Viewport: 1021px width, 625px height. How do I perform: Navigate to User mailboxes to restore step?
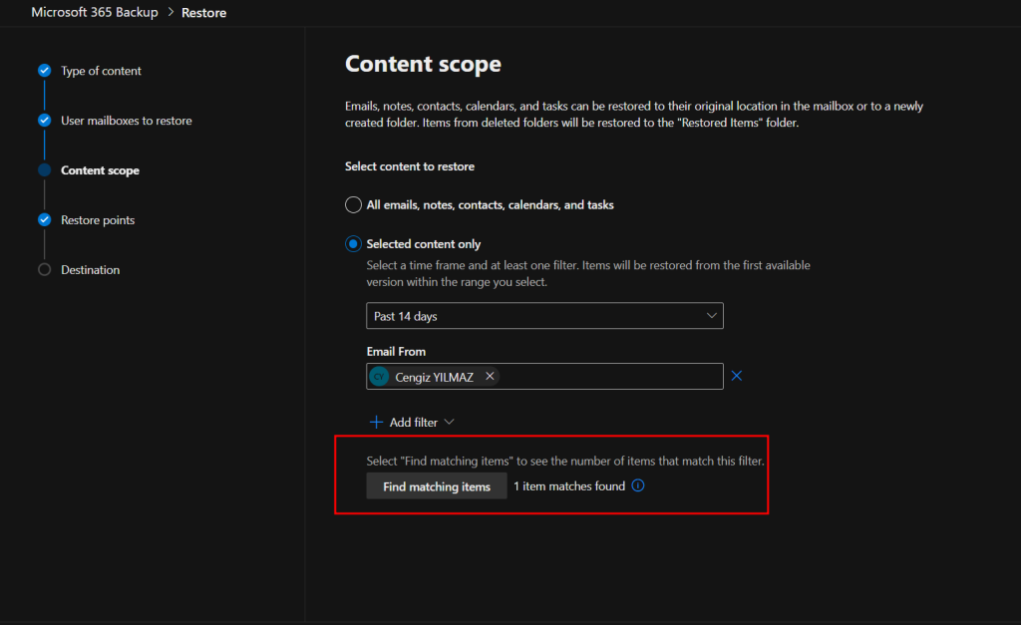pos(126,121)
